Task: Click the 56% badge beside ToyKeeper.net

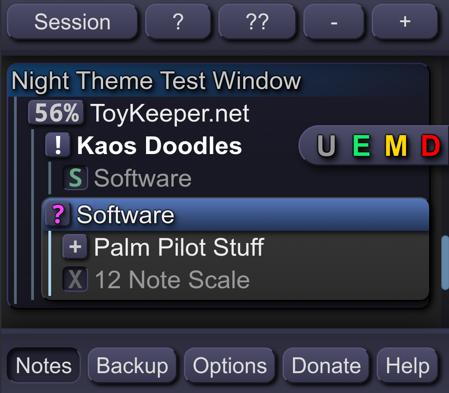Action: click(56, 112)
